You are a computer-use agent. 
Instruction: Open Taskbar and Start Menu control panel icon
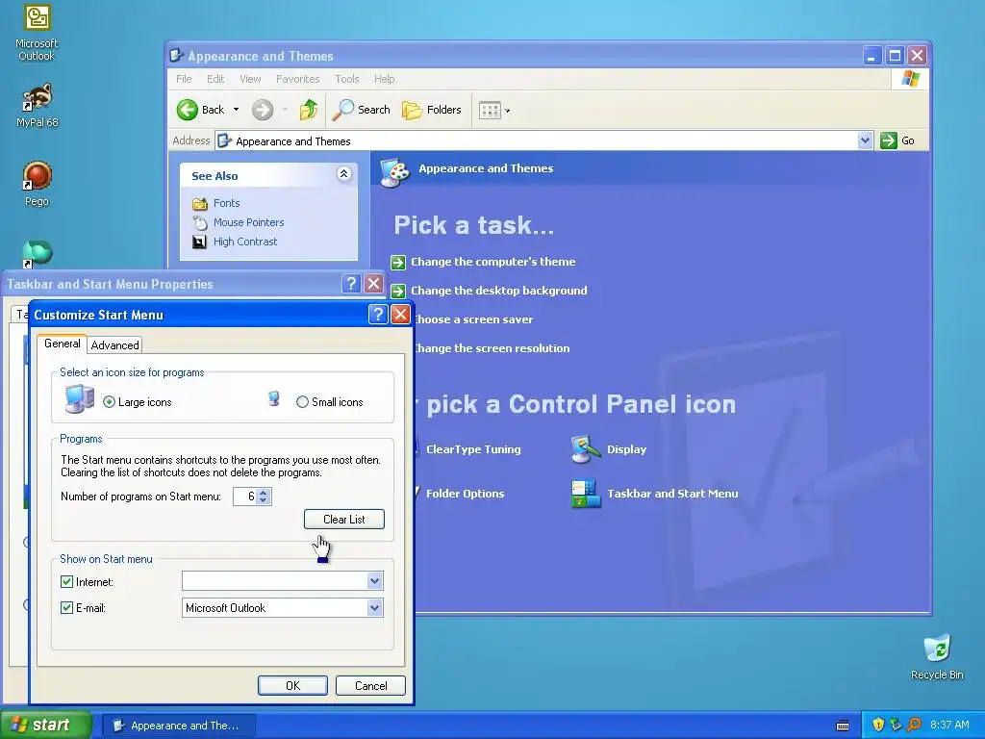click(654, 494)
